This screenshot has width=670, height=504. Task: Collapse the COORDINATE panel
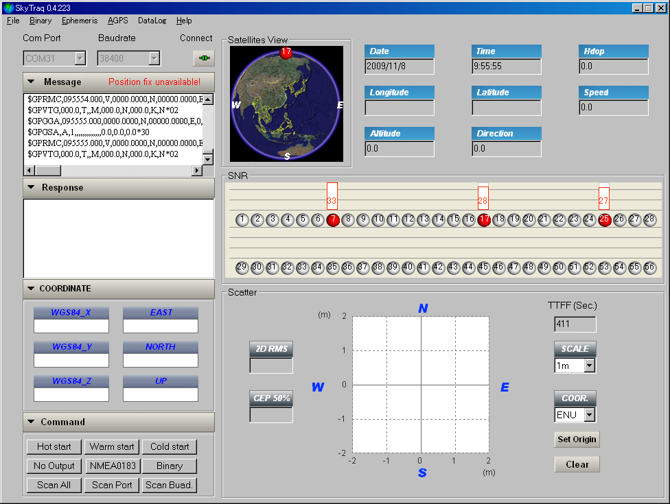pyautogui.click(x=31, y=289)
